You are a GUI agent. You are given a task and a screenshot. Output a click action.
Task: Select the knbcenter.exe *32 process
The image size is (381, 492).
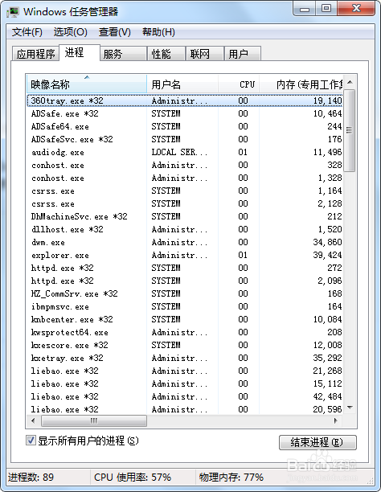[x=185, y=319]
